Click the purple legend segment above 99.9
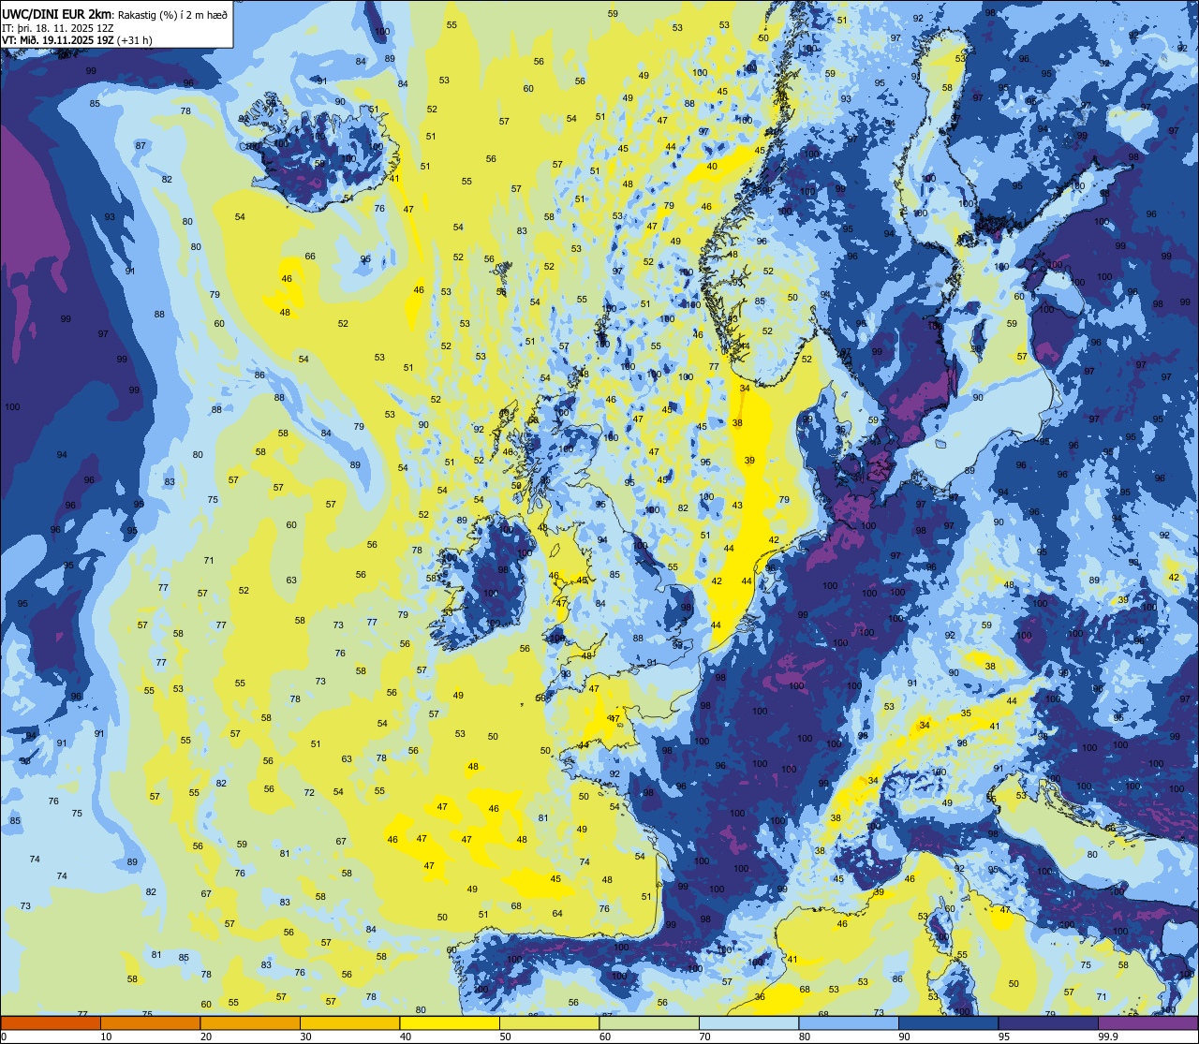Viewport: 1199px width, 1044px height. pos(1147,1022)
